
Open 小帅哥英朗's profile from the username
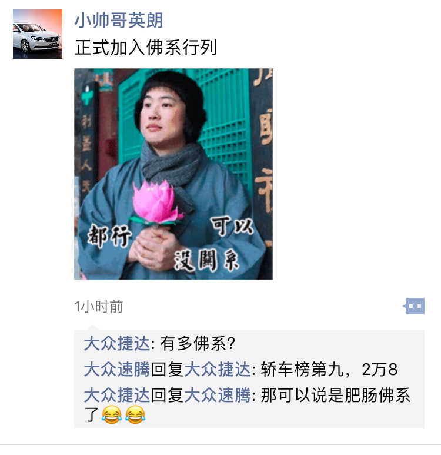(119, 21)
